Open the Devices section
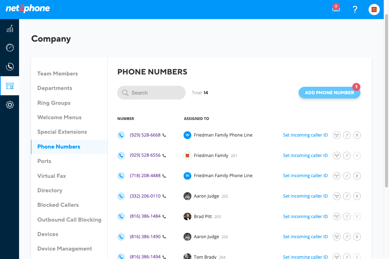Image resolution: width=389 pixels, height=259 pixels. point(48,234)
